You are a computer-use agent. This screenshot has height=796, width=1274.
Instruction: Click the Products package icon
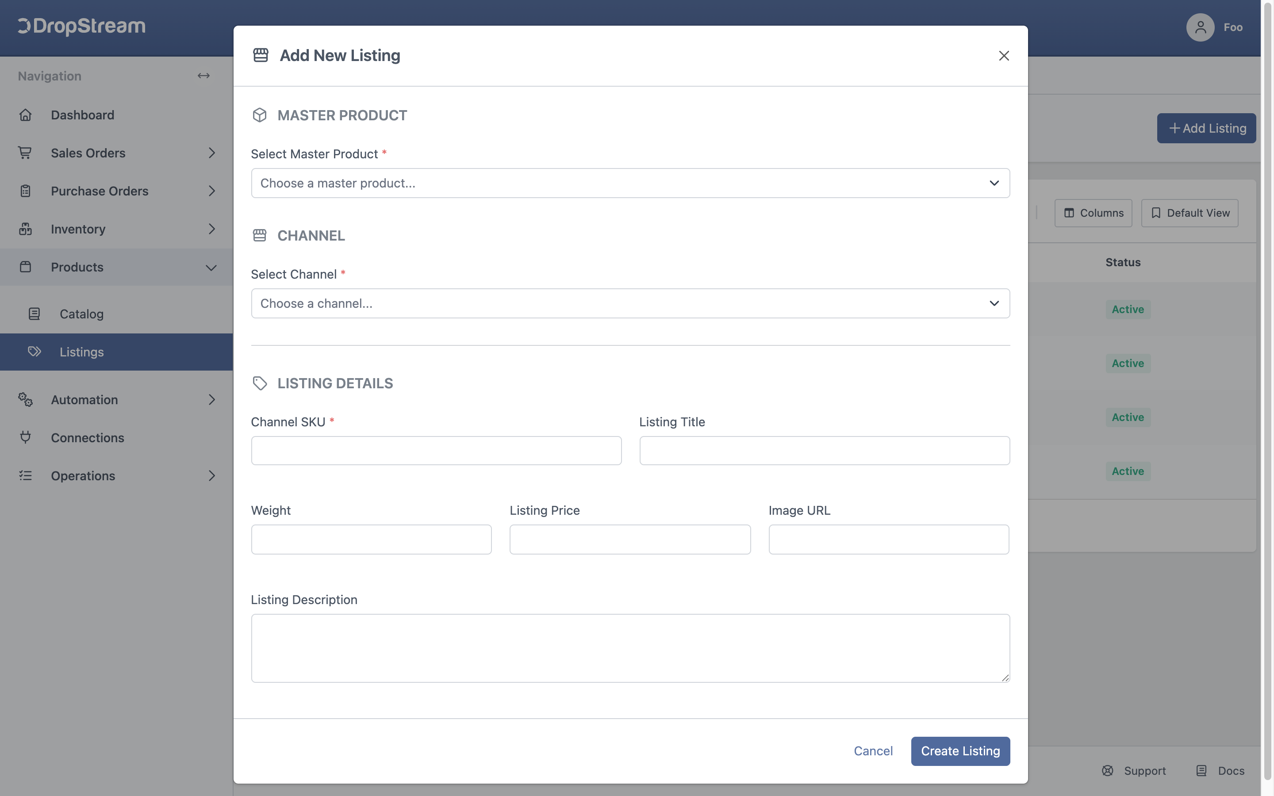[x=25, y=267]
